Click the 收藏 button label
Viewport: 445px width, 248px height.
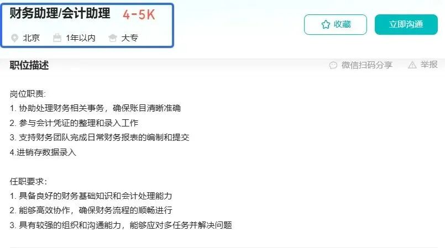pos(342,24)
